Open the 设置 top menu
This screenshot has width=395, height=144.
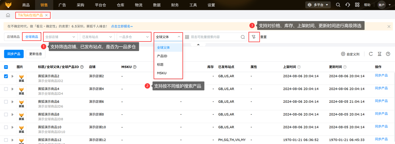click(x=211, y=5)
